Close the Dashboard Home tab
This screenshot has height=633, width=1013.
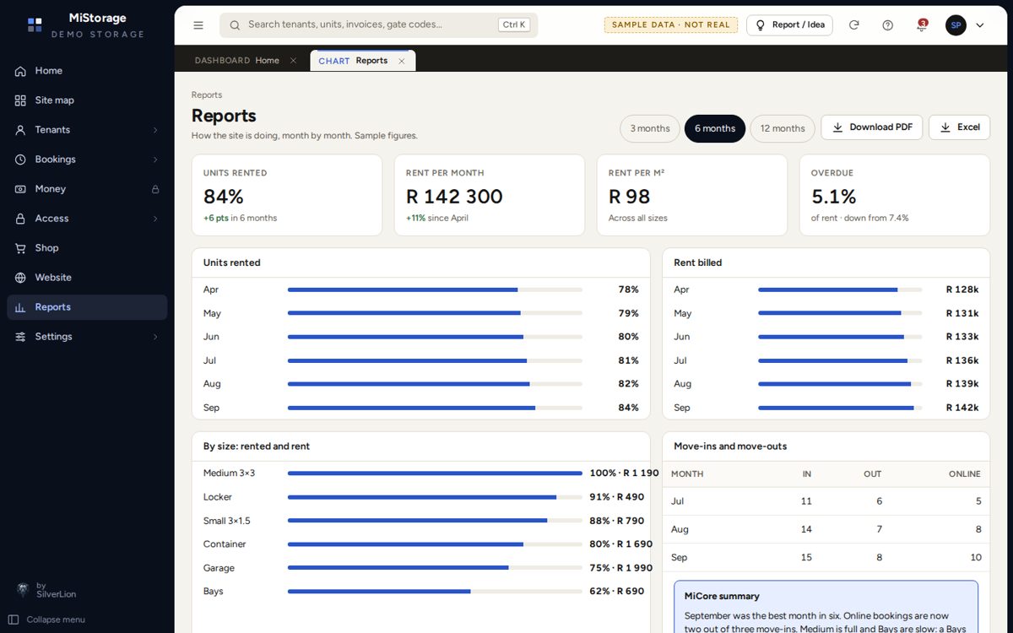click(293, 61)
